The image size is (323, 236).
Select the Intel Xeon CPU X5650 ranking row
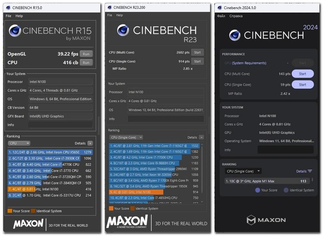coord(50,152)
